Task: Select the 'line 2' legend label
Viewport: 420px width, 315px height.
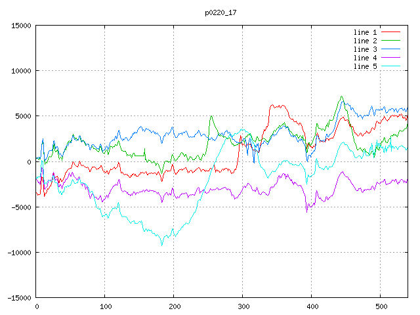Action: click(x=365, y=41)
